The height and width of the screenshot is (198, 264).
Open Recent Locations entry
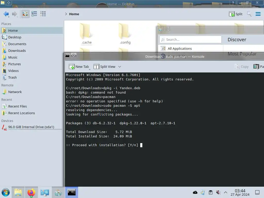click(32, 113)
